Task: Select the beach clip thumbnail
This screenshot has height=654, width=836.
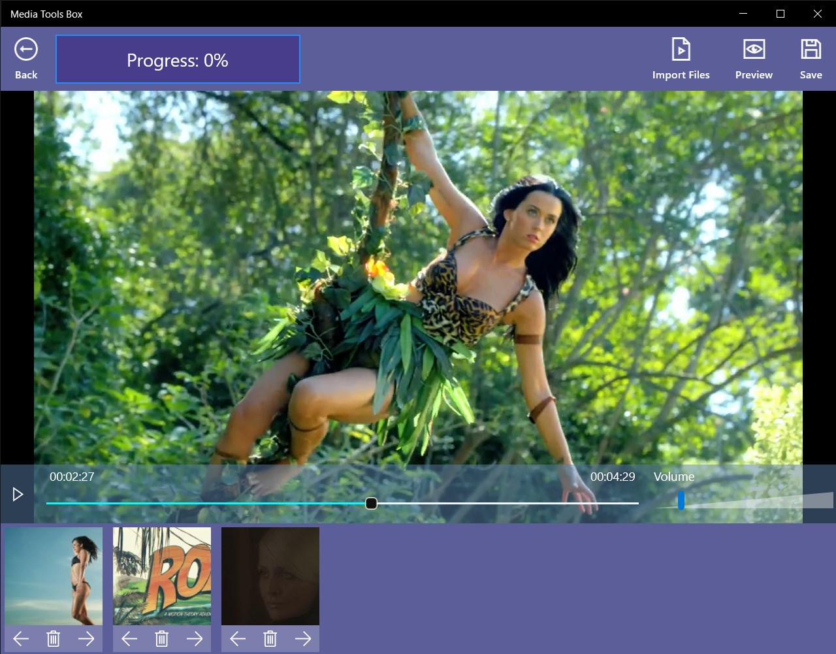Action: [54, 576]
